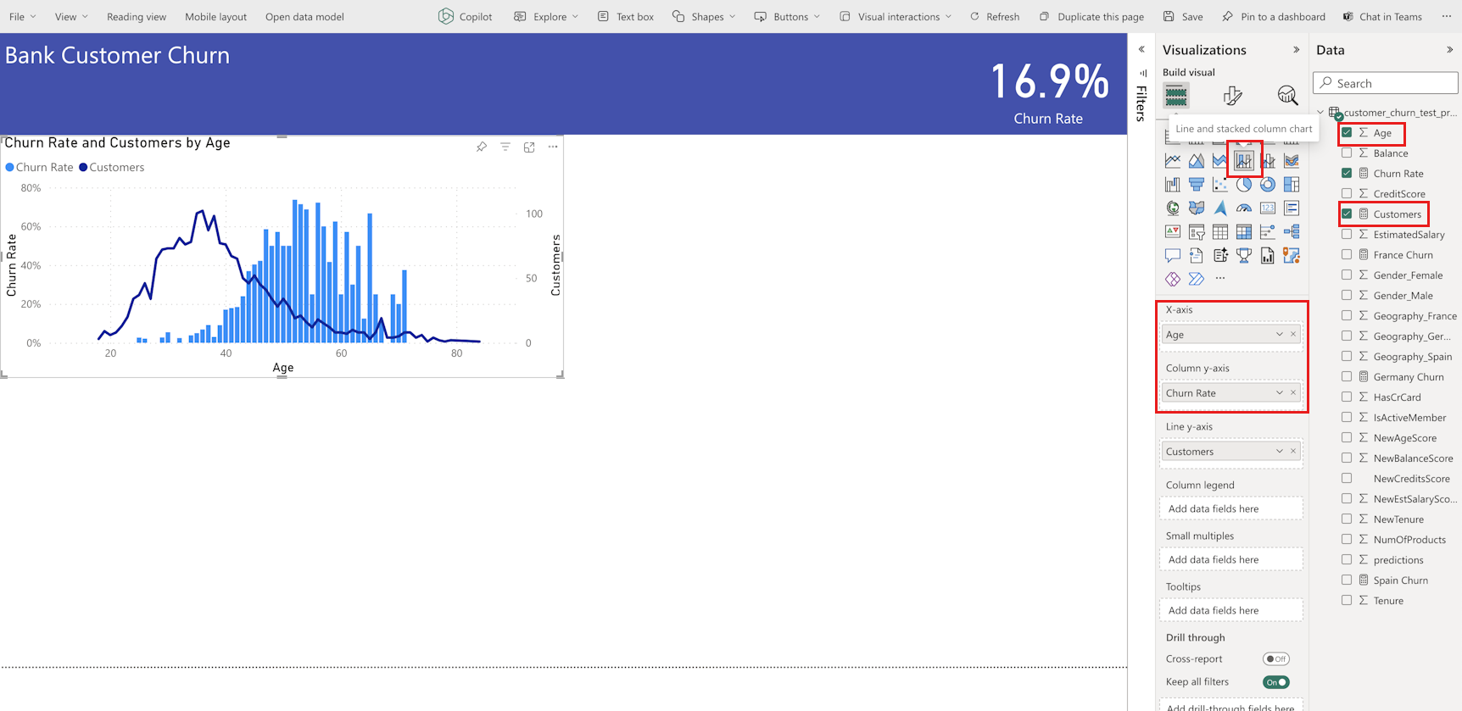Image resolution: width=1462 pixels, height=711 pixels.
Task: Check the Balance field checkbox
Action: pyautogui.click(x=1347, y=153)
